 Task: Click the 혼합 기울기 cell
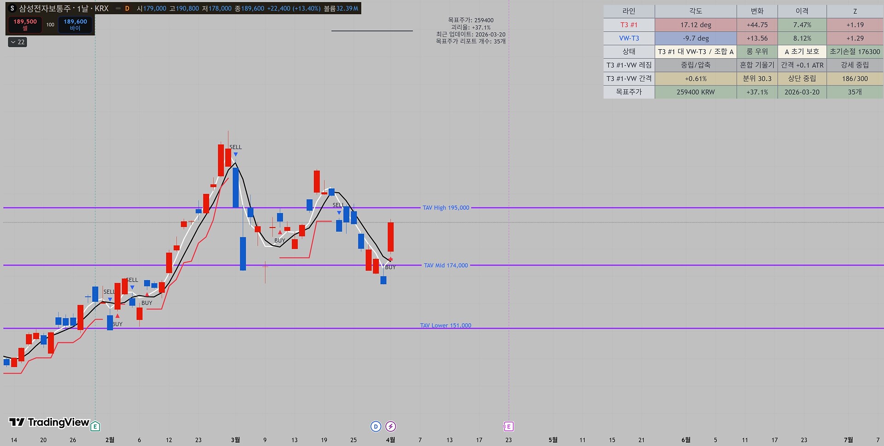click(757, 65)
